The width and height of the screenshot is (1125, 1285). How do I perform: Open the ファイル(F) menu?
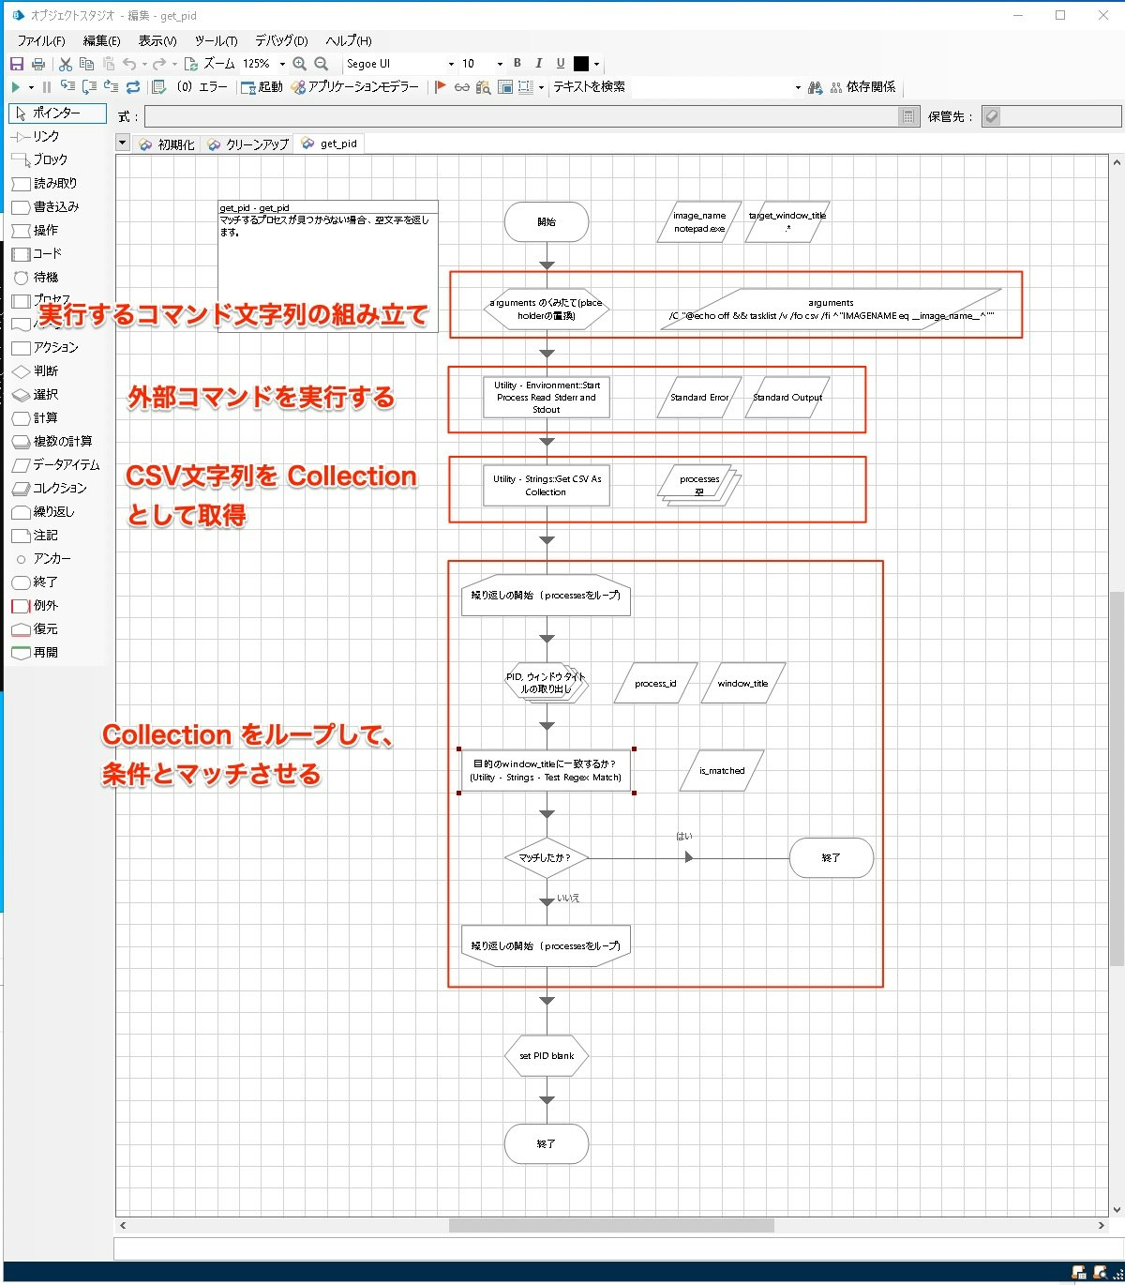41,40
